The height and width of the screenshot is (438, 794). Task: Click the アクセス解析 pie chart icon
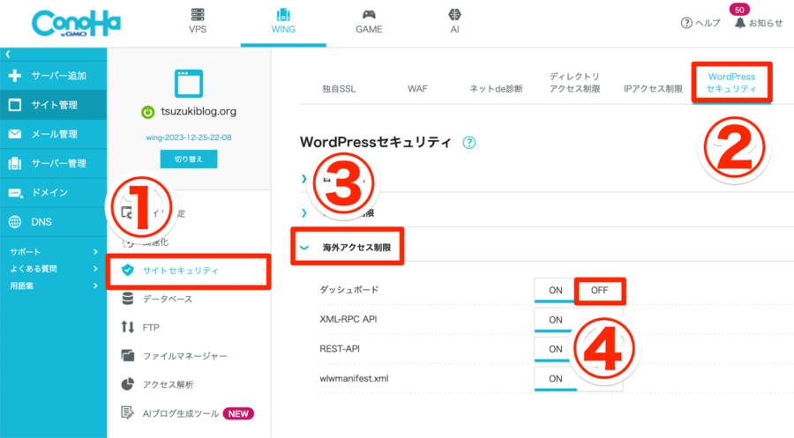(x=128, y=384)
